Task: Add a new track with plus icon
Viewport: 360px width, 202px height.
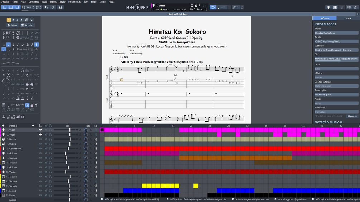Action: point(3,126)
